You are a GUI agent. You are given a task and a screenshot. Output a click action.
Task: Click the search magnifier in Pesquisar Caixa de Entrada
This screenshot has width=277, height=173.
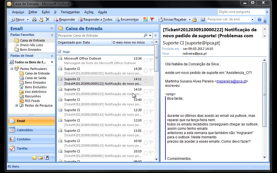click(x=145, y=36)
